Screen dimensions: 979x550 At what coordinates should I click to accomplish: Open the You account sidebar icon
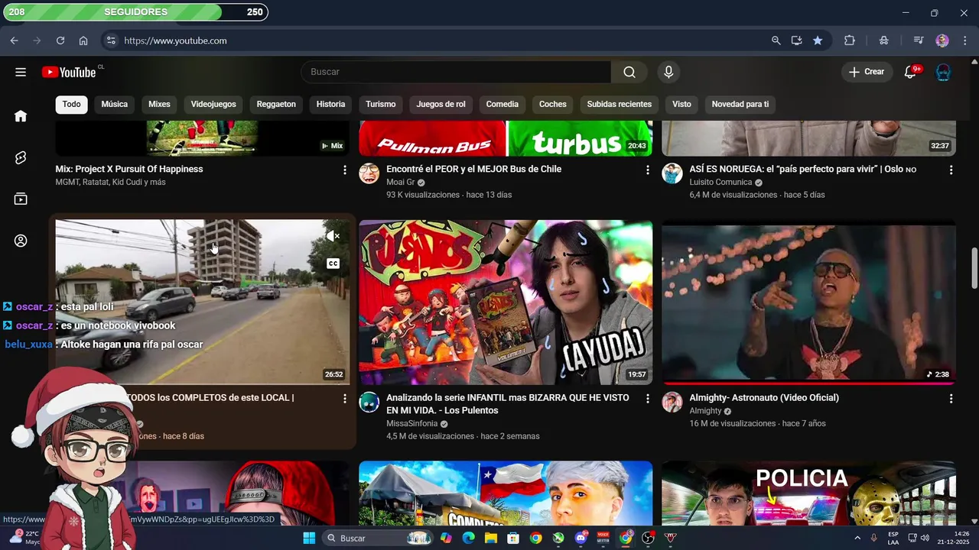(x=21, y=241)
